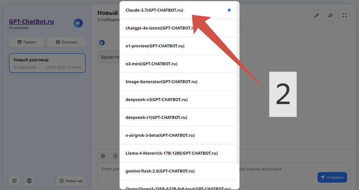Open the Discovery button
Viewport: 359px width, 190px height.
(66, 42)
